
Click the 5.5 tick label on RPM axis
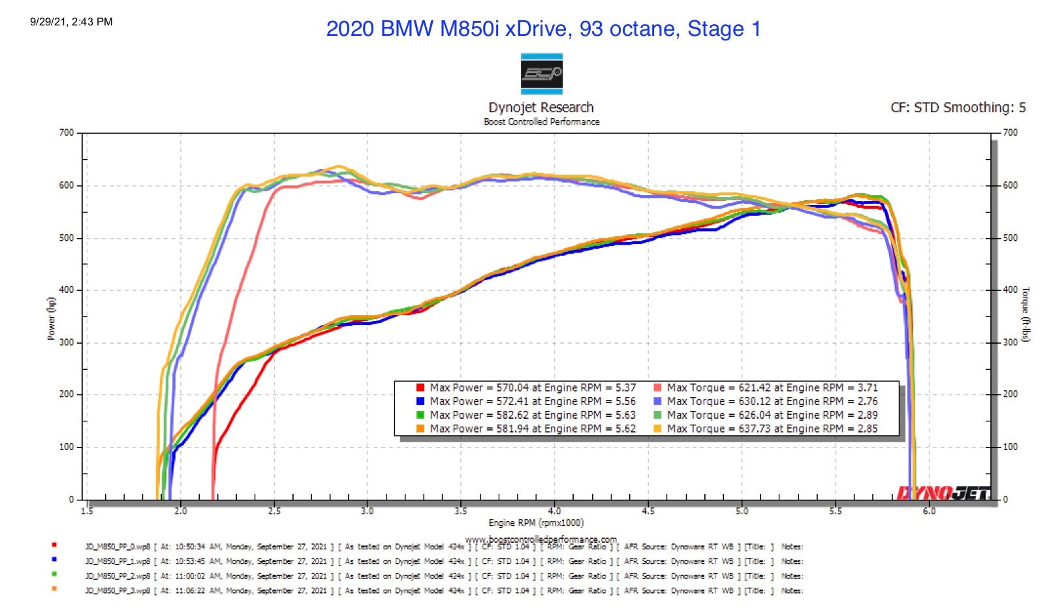(x=836, y=511)
